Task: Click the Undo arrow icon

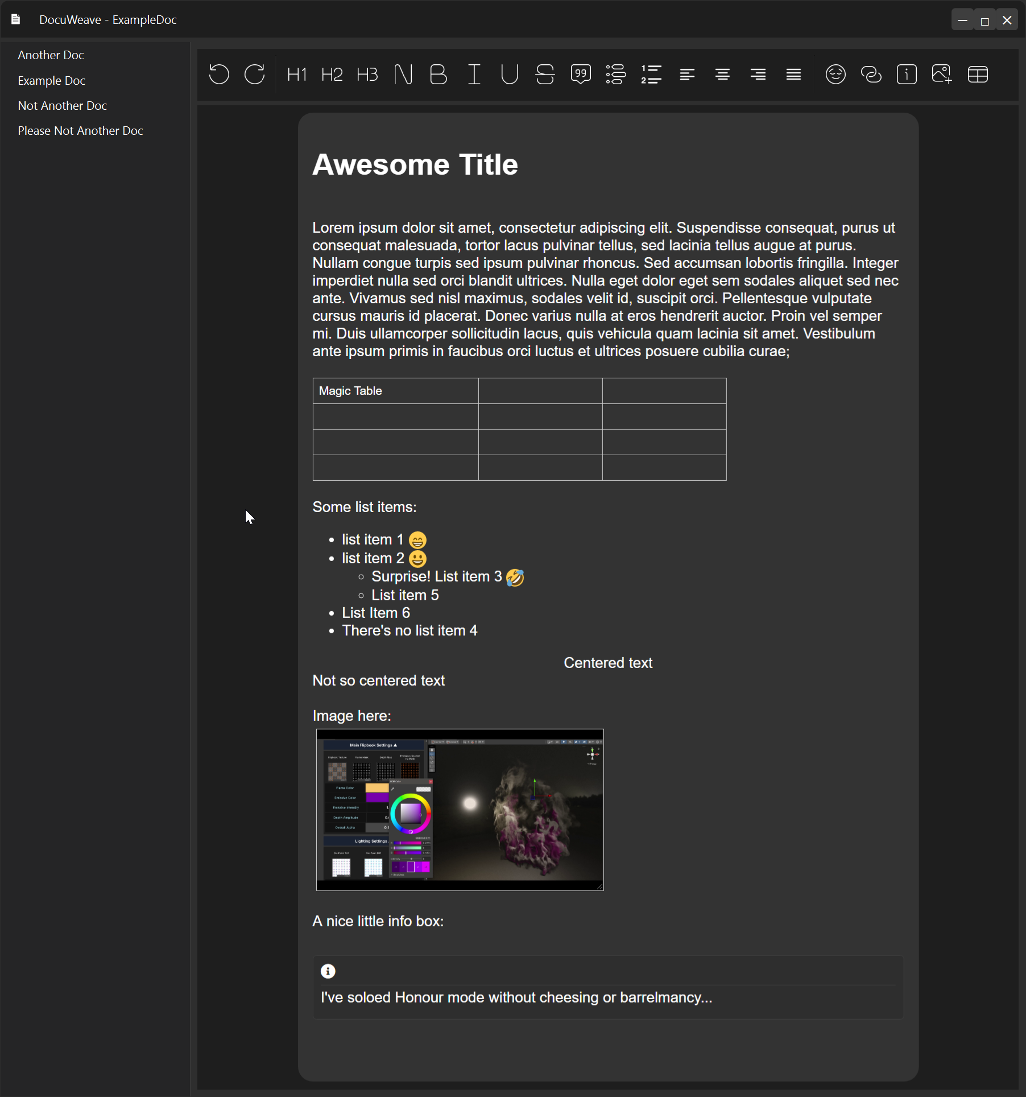Action: (x=219, y=75)
